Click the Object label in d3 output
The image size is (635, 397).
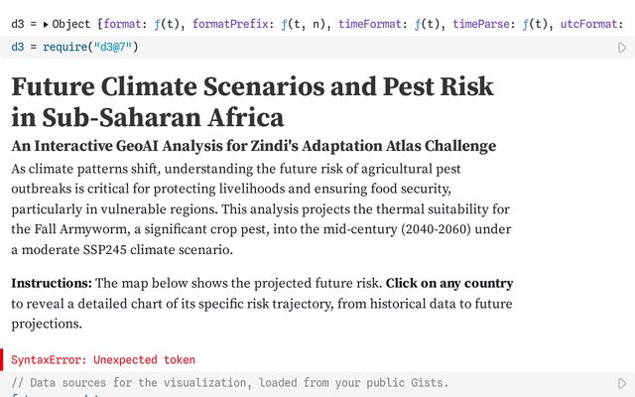pos(71,23)
